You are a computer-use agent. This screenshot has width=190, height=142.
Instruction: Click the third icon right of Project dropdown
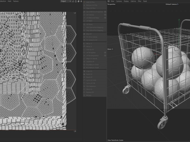[78, 1]
